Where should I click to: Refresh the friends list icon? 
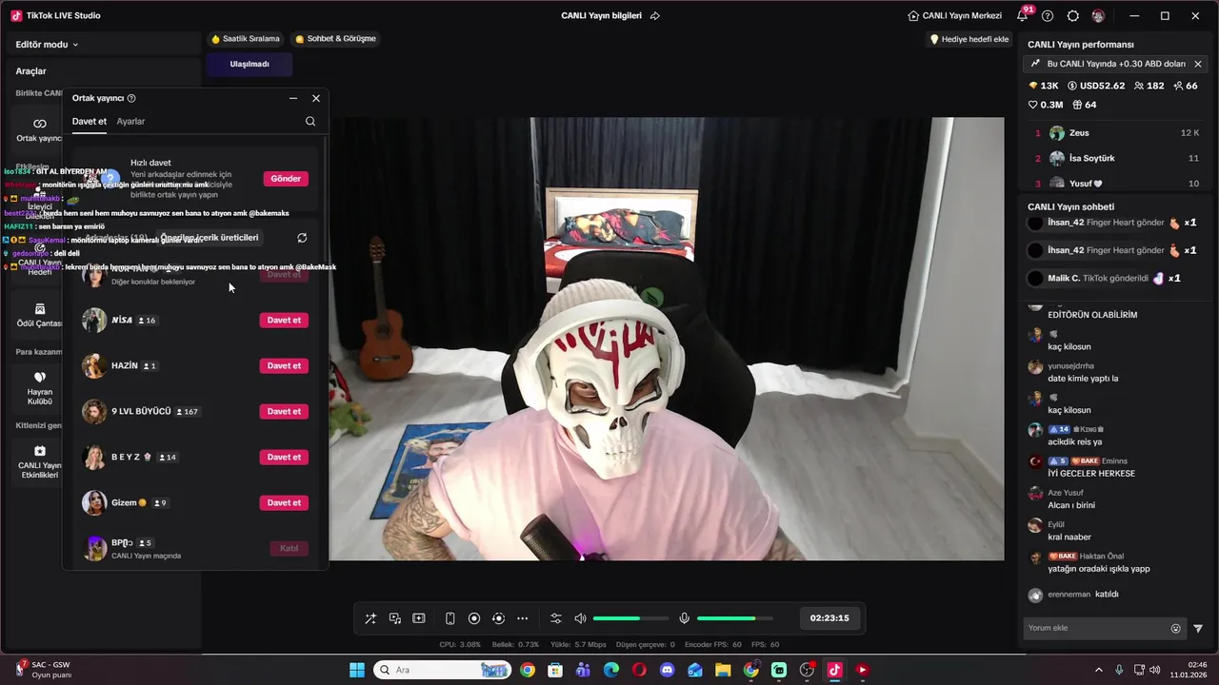click(x=302, y=238)
